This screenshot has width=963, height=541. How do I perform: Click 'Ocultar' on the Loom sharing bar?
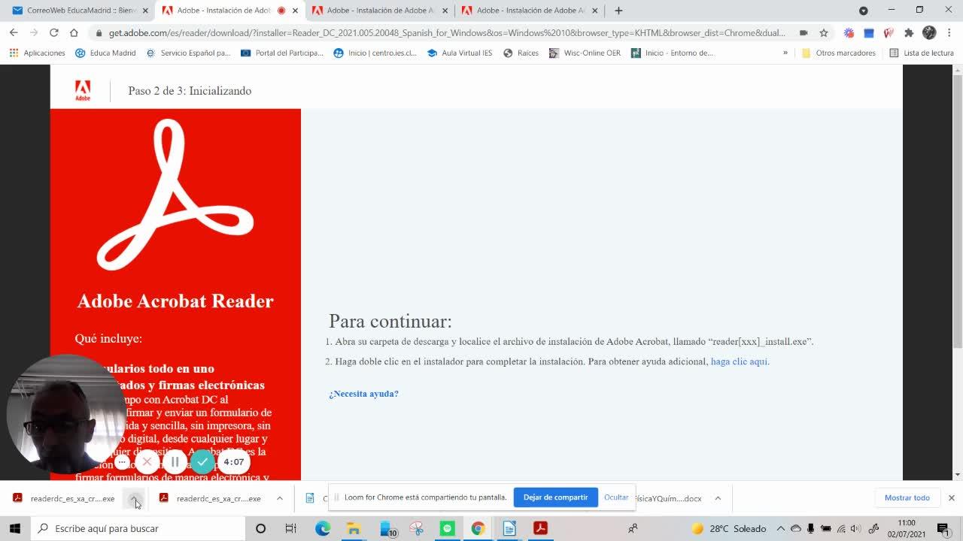(x=616, y=497)
